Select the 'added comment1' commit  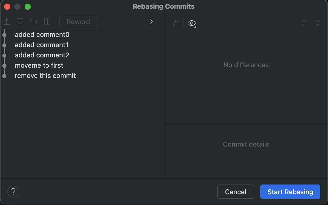tap(42, 45)
